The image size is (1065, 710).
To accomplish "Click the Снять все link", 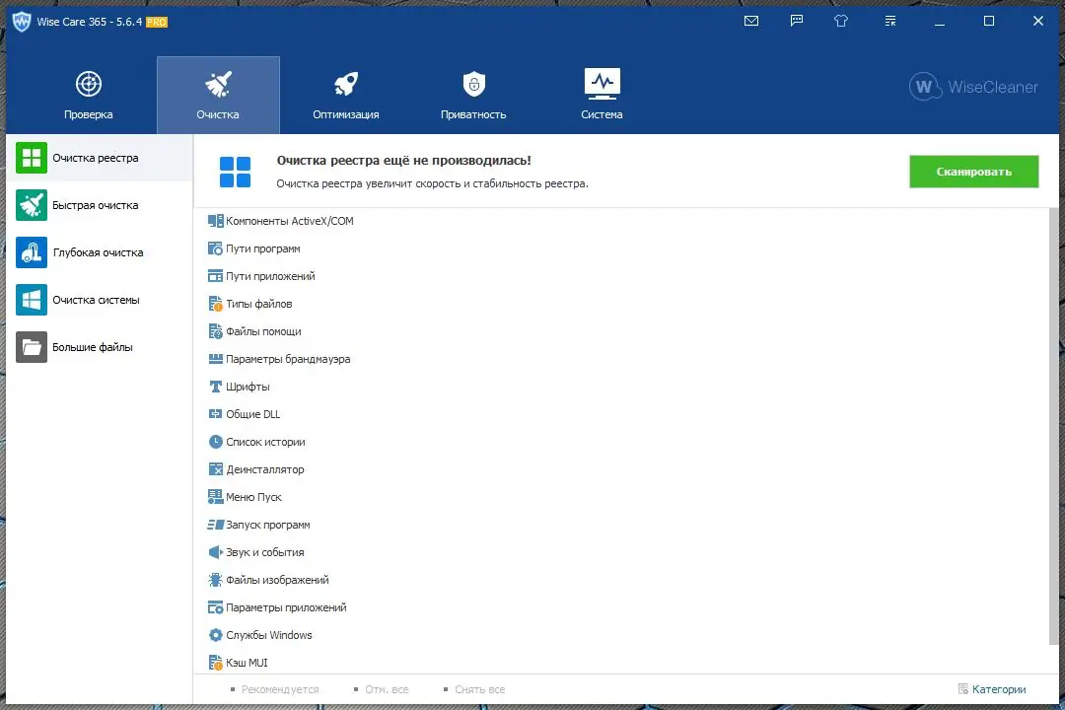I will 479,689.
